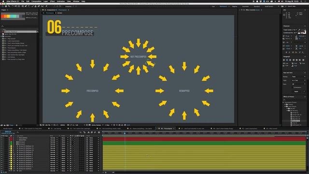Select the Puppet Pin tool

tap(46, 6)
